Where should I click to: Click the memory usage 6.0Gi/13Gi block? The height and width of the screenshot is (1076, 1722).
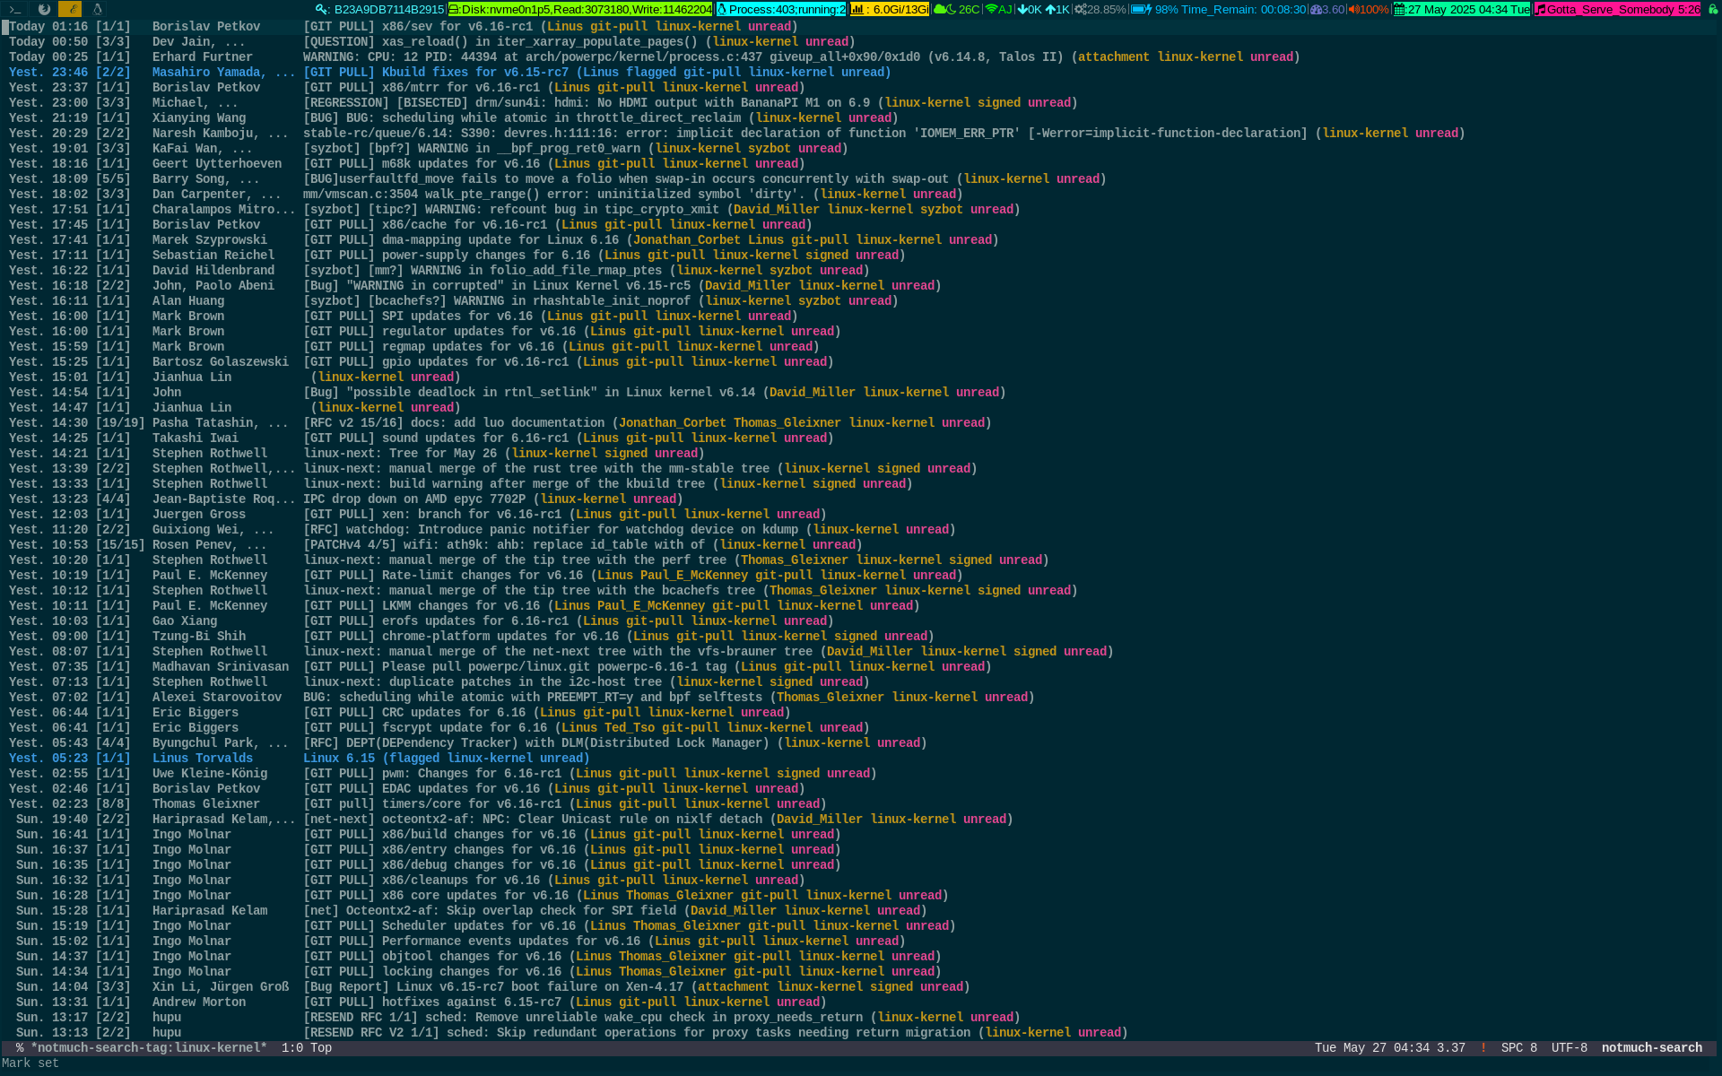[890, 9]
